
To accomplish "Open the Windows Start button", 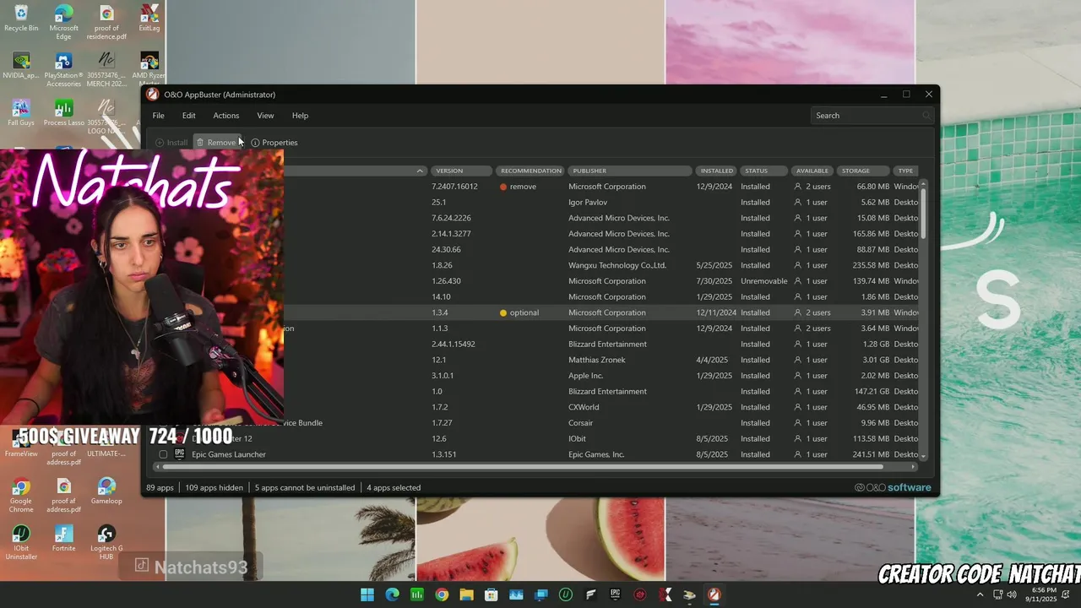I will point(367,594).
